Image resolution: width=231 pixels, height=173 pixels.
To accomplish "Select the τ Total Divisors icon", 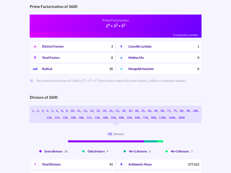I will [x=35, y=164].
